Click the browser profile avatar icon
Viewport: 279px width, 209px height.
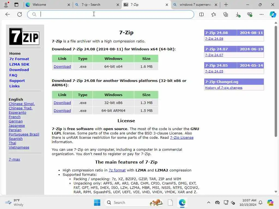pyautogui.click(x=6, y=4)
